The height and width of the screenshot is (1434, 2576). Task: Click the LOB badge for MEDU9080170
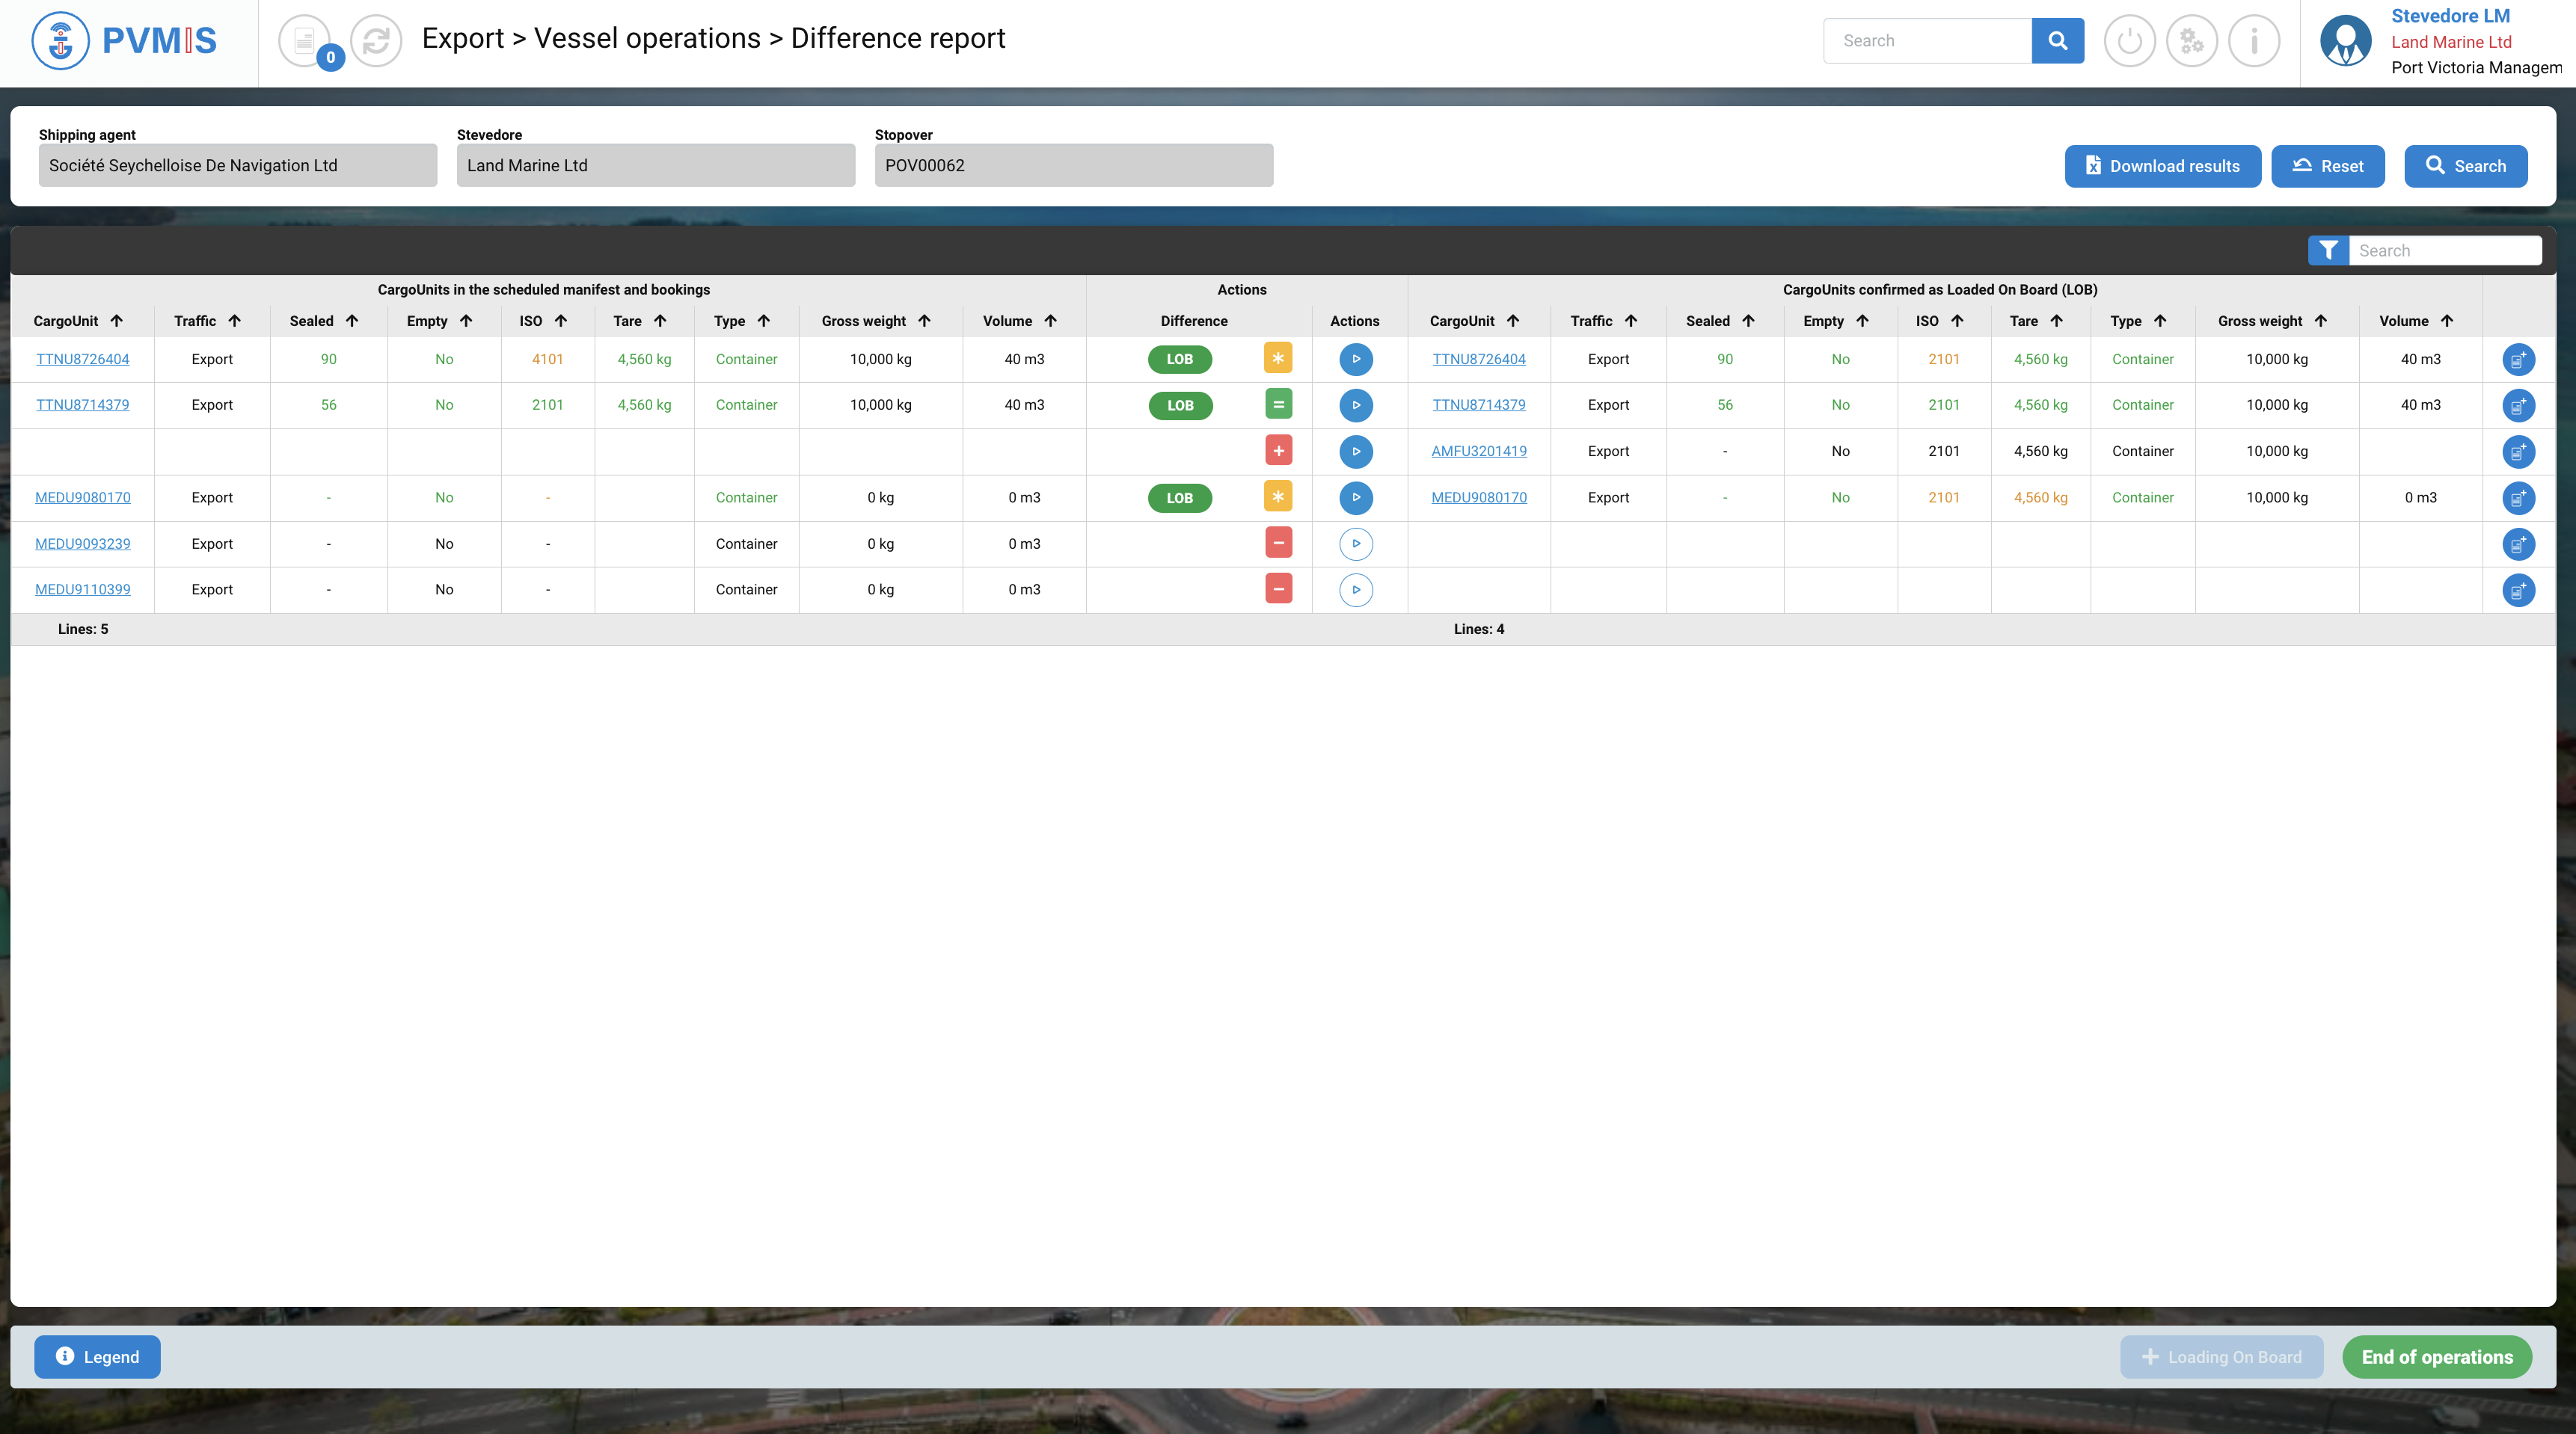tap(1179, 498)
